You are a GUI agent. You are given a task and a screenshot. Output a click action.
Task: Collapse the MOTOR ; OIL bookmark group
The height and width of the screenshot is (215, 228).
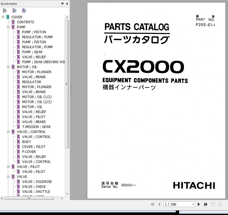[8, 67]
